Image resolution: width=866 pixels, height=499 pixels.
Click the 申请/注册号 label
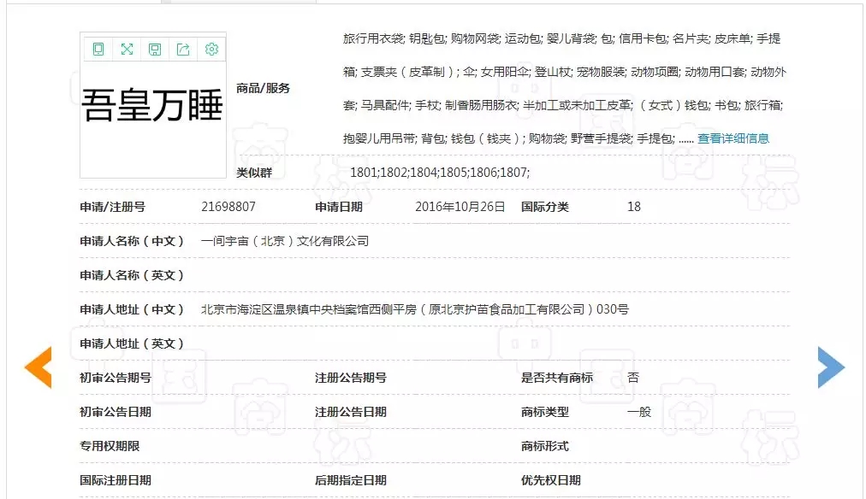113,207
